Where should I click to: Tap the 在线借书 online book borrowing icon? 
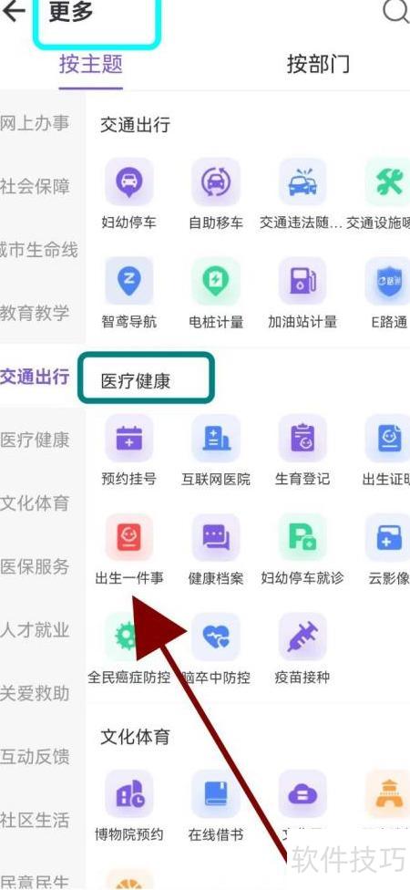[216, 793]
